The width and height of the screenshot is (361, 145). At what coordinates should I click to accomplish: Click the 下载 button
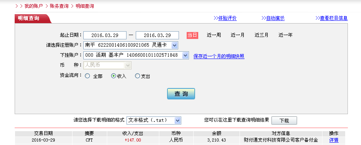click(284, 121)
